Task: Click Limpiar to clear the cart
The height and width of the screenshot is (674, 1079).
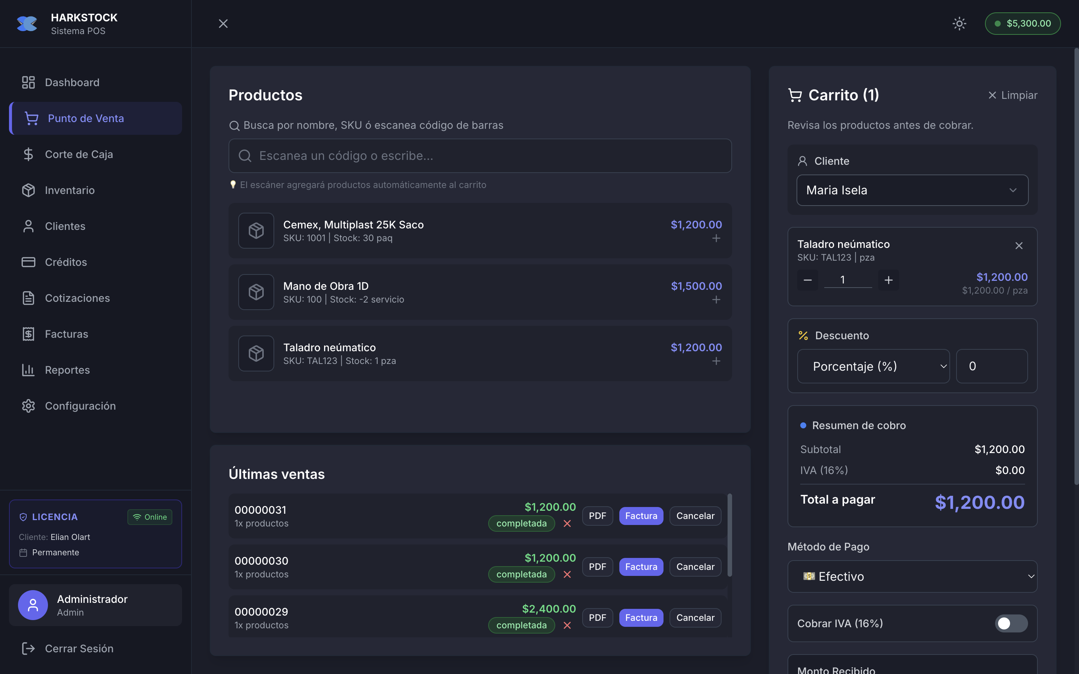Action: [x=1013, y=95]
